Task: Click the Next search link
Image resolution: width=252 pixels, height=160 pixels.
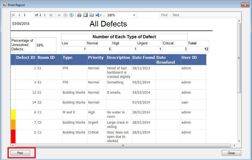Action: pyautogui.click(x=176, y=15)
